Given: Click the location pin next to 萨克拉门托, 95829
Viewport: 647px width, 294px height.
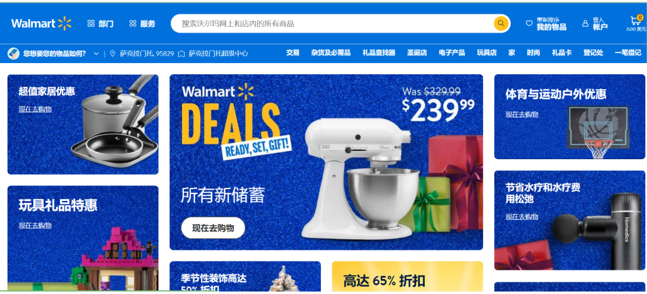Looking at the screenshot, I should click(x=113, y=54).
